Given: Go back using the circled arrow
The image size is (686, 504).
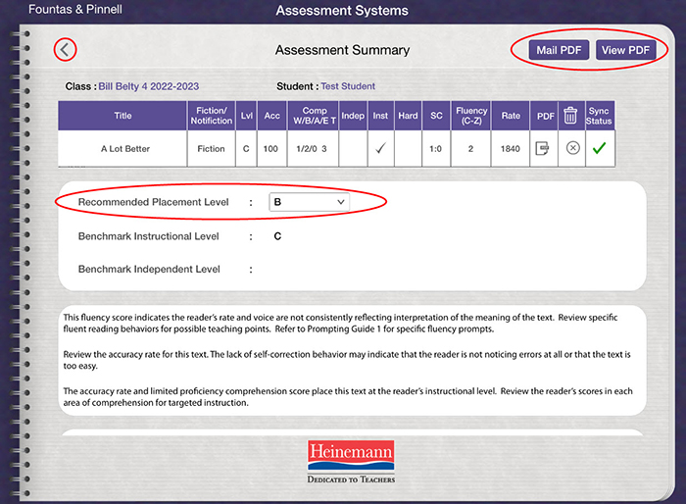Looking at the screenshot, I should pos(66,49).
